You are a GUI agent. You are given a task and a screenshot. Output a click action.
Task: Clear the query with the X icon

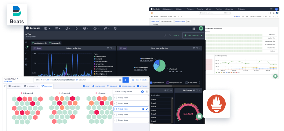tap(120, 80)
